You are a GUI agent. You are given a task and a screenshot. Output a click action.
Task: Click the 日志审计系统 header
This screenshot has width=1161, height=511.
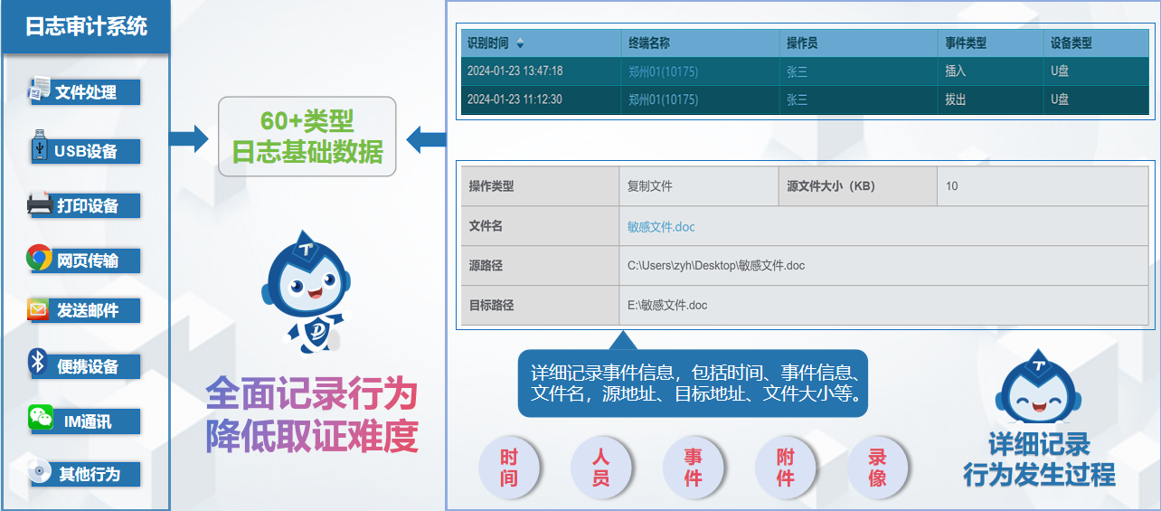point(85,27)
